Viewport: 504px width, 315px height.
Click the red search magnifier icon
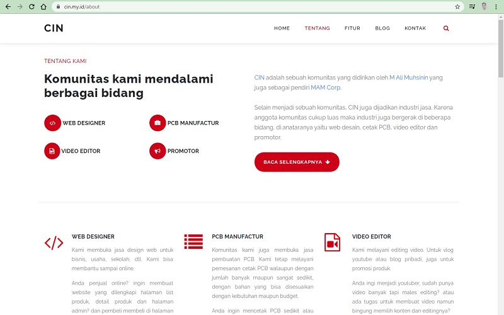click(x=446, y=28)
